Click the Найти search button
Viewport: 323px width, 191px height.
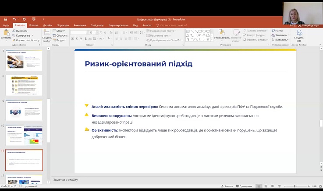click(x=277, y=31)
